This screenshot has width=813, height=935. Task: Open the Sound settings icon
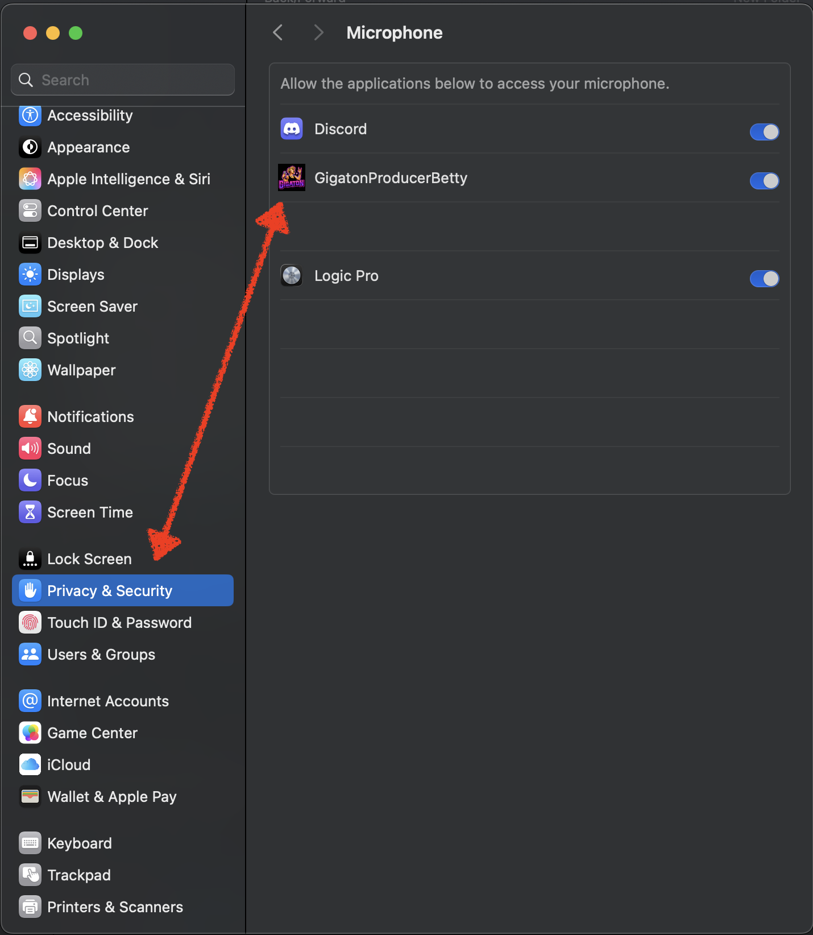coord(30,449)
